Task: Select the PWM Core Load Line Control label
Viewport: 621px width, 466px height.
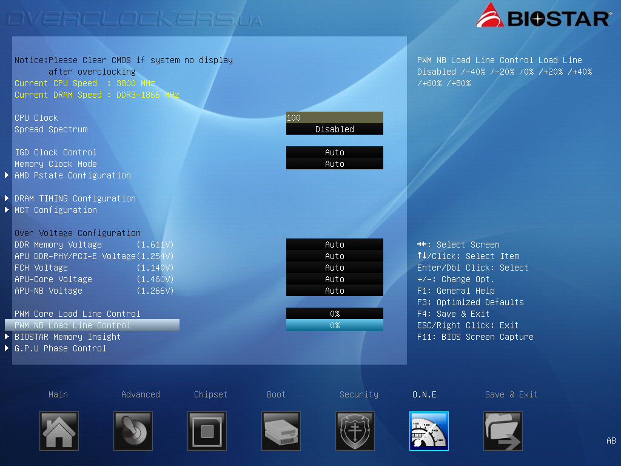Action: [78, 314]
